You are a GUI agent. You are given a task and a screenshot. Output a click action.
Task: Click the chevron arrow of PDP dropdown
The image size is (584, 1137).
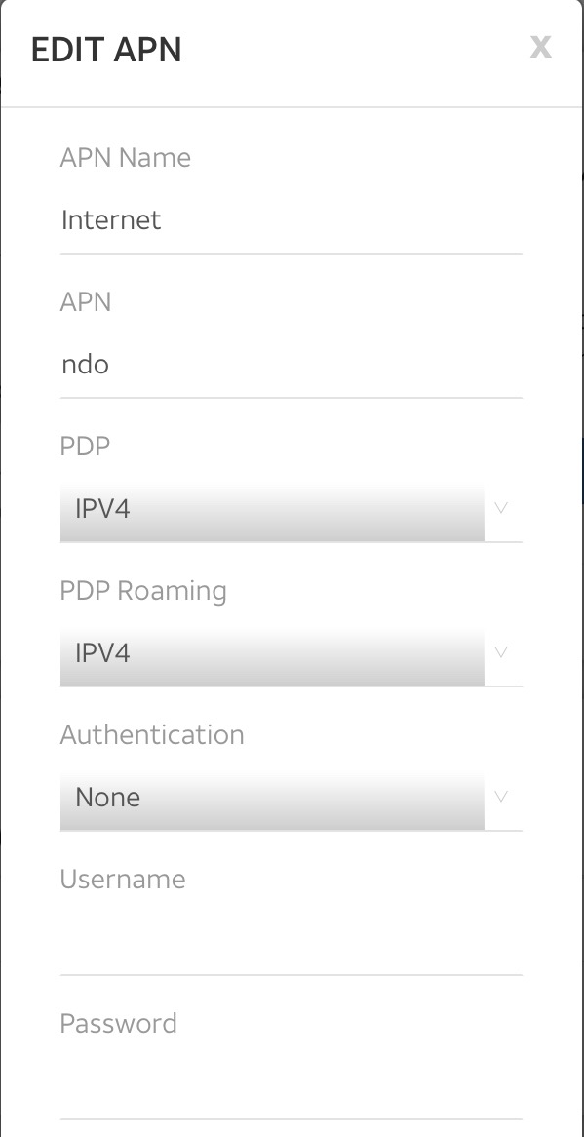pos(501,508)
